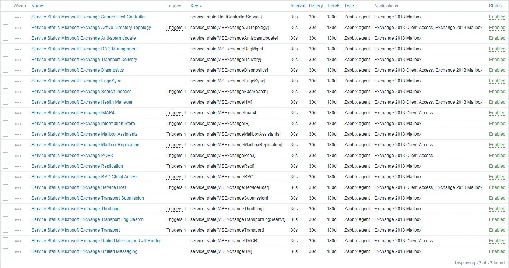Image resolution: width=509 pixels, height=268 pixels.
Task: Open wizard dots for Exchange Unified Messaging item
Action: click(x=18, y=252)
